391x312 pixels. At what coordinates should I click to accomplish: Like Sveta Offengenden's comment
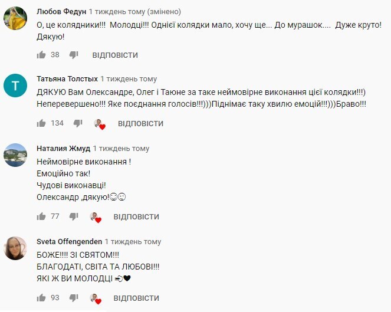[41, 298]
